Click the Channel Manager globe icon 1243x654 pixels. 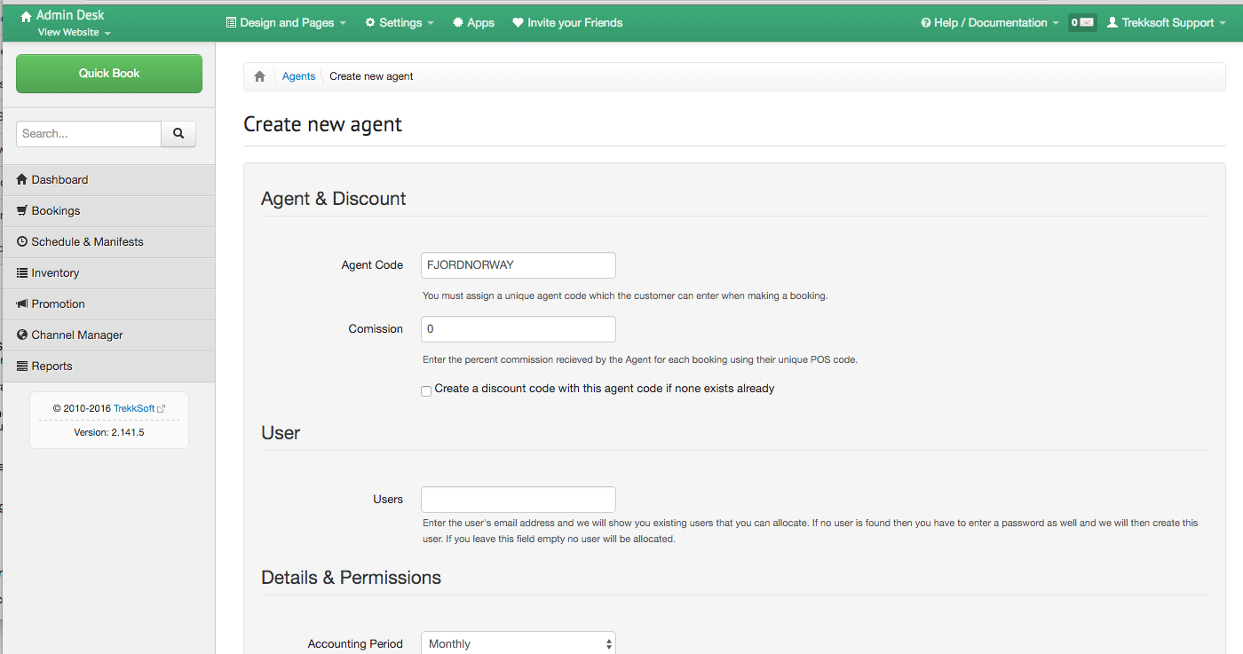tap(22, 335)
